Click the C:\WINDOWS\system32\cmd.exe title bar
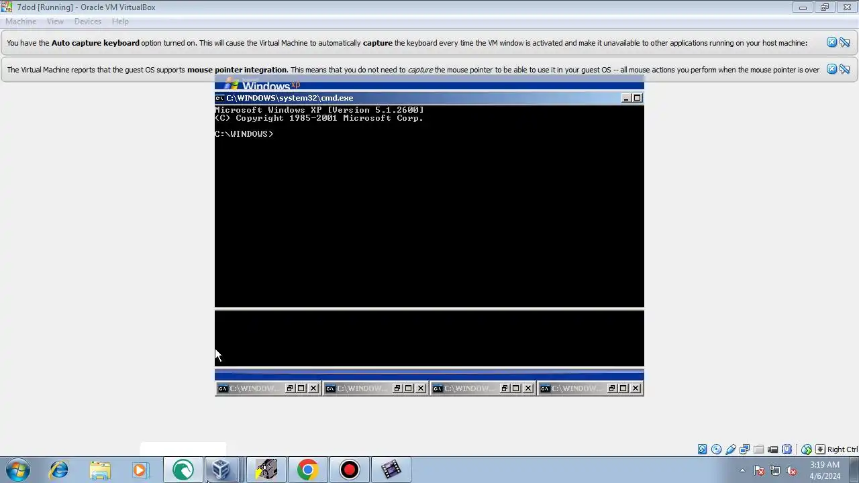The width and height of the screenshot is (859, 483). click(x=429, y=98)
